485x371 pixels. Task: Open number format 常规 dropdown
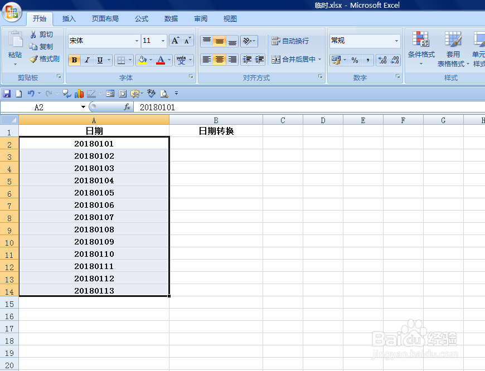pyautogui.click(x=396, y=41)
